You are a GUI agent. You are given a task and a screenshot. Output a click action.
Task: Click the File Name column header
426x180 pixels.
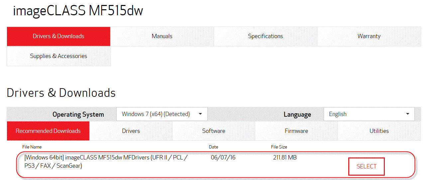click(32, 147)
